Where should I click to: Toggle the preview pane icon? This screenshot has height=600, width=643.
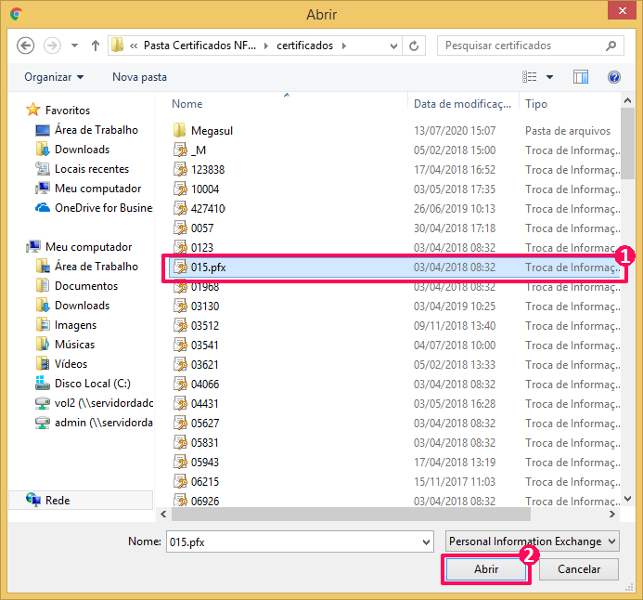click(581, 77)
